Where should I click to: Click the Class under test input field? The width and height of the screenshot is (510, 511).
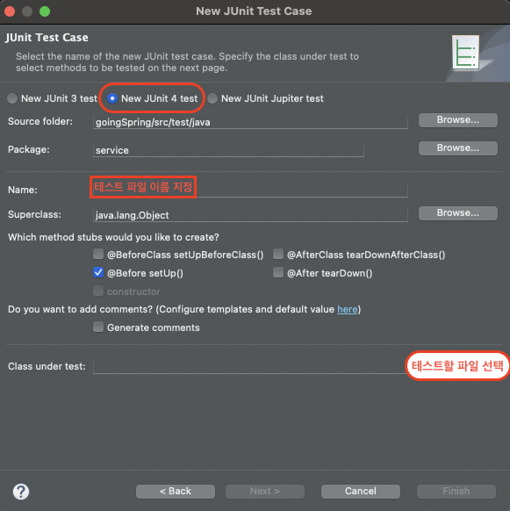pos(250,367)
